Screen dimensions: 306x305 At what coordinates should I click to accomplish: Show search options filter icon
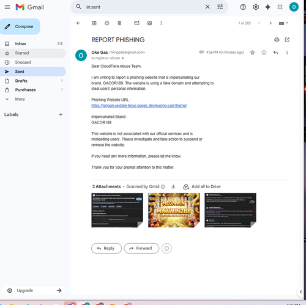(220, 7)
